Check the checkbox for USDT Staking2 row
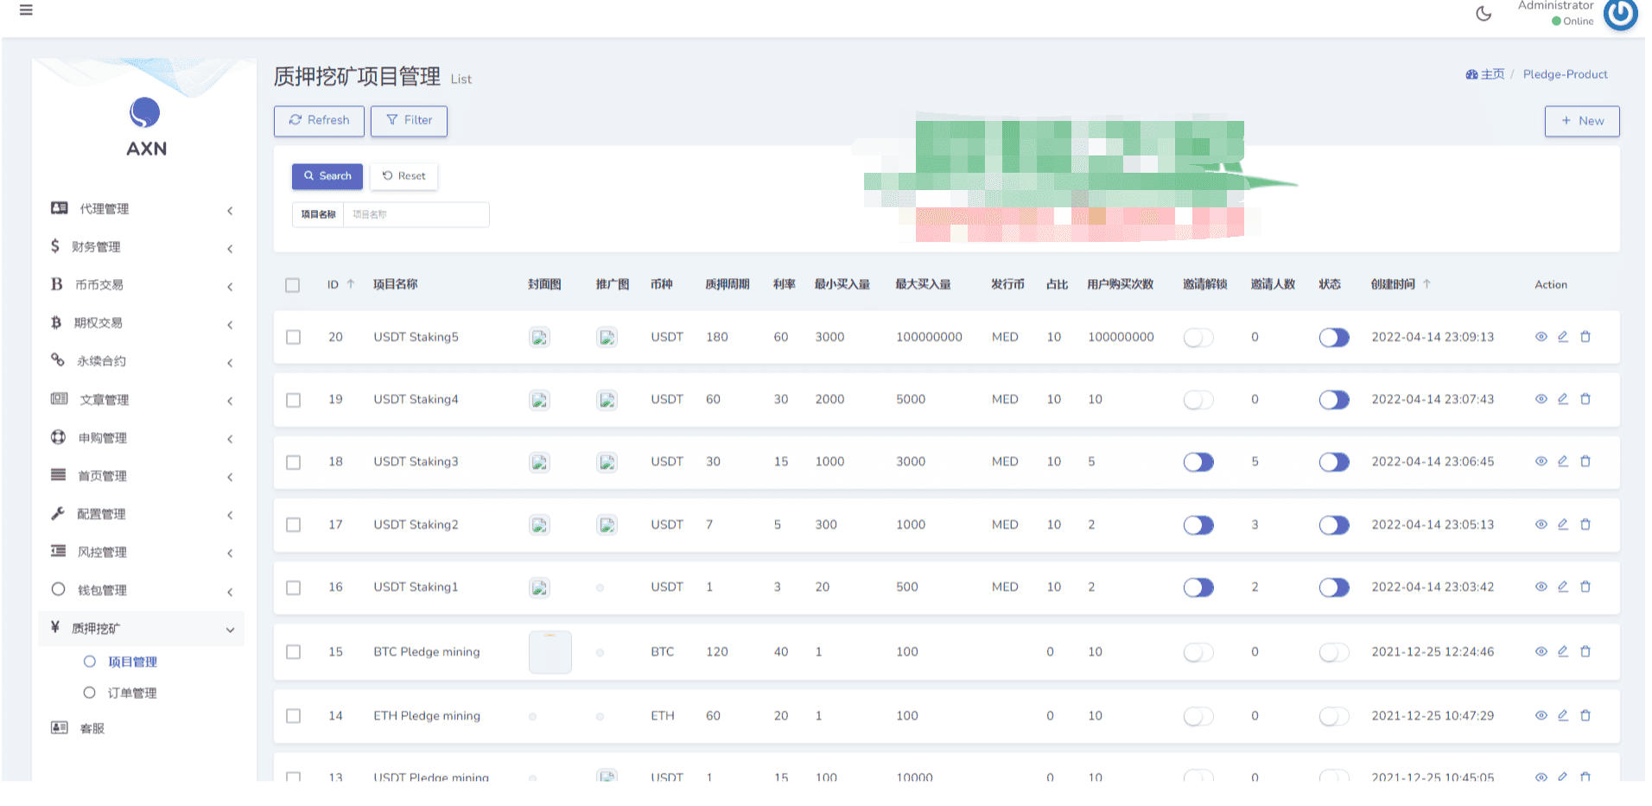This screenshot has height=806, width=1652. point(294,525)
